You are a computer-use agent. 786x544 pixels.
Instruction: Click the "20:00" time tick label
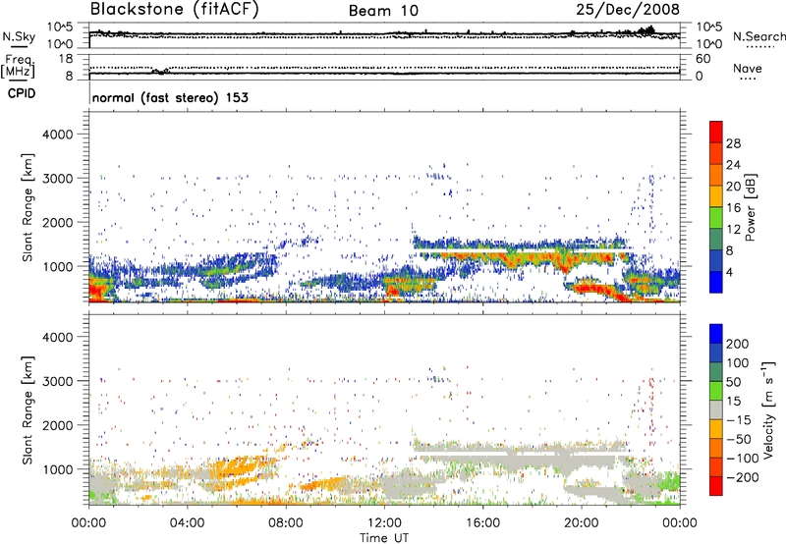tap(581, 523)
